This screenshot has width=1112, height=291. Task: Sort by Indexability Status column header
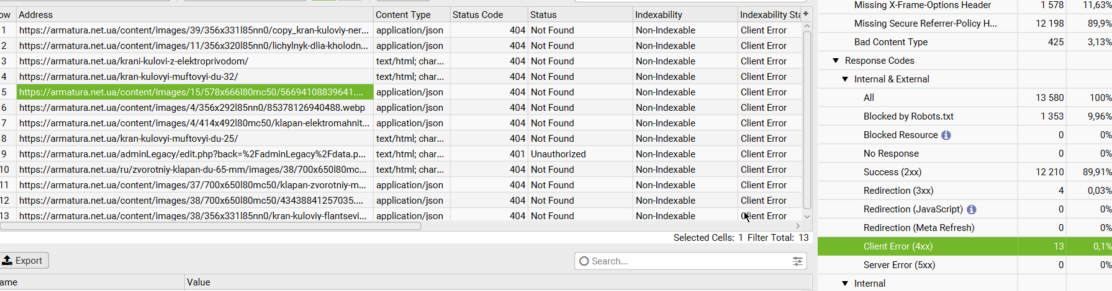tap(769, 14)
